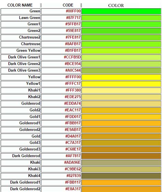Select the Lawn Green color bar
The height and width of the screenshot is (192, 162).
(121, 18)
